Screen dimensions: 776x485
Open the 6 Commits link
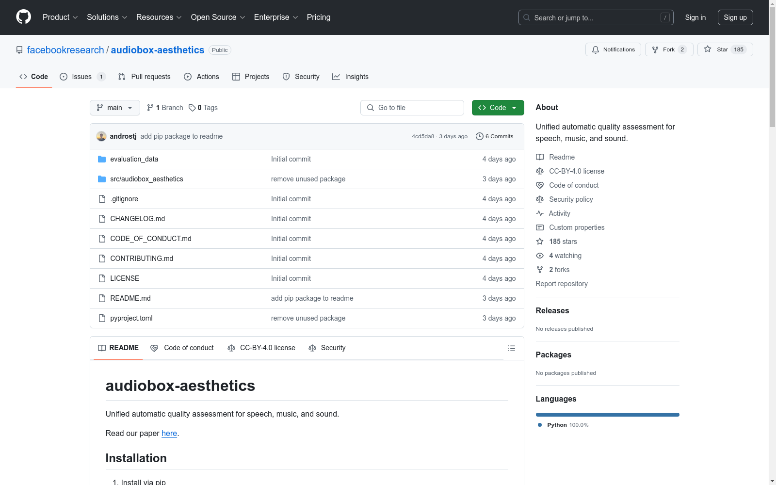click(495, 136)
